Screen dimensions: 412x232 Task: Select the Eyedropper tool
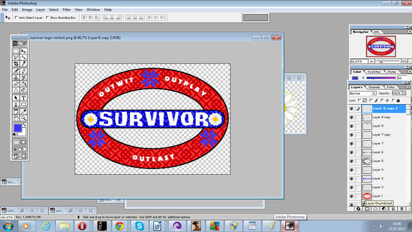click(x=24, y=112)
